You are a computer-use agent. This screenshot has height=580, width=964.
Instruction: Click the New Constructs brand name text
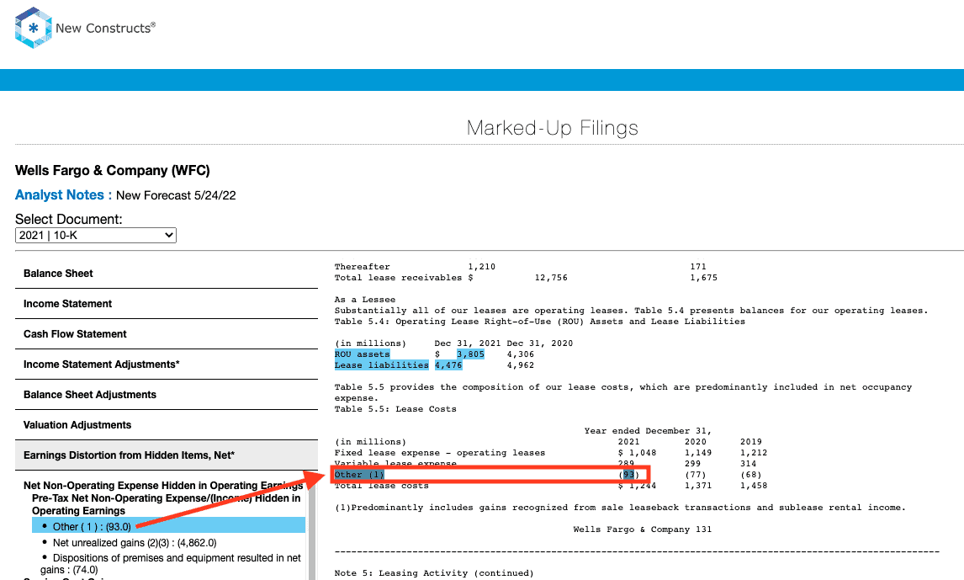105,29
